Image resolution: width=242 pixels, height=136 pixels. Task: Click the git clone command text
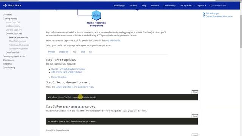72,97
